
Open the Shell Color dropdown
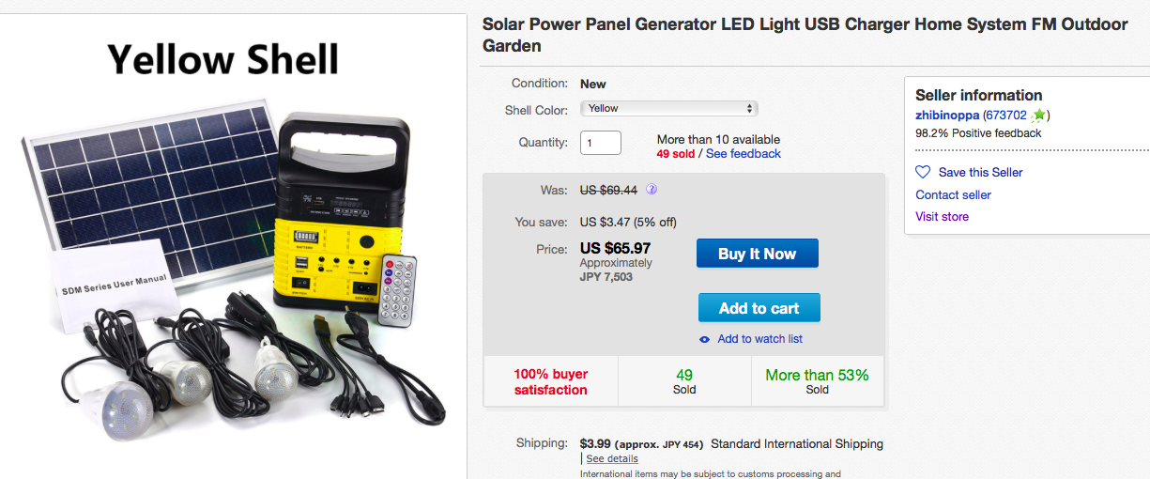click(668, 109)
